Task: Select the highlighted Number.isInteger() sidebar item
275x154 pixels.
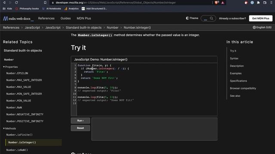Action: [x=34, y=142]
